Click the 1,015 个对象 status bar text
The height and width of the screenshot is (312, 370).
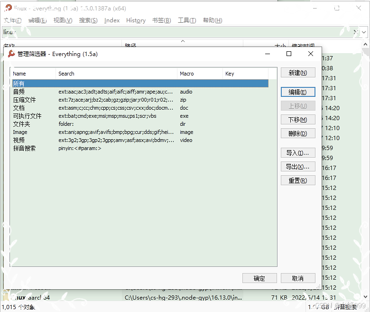(18, 307)
